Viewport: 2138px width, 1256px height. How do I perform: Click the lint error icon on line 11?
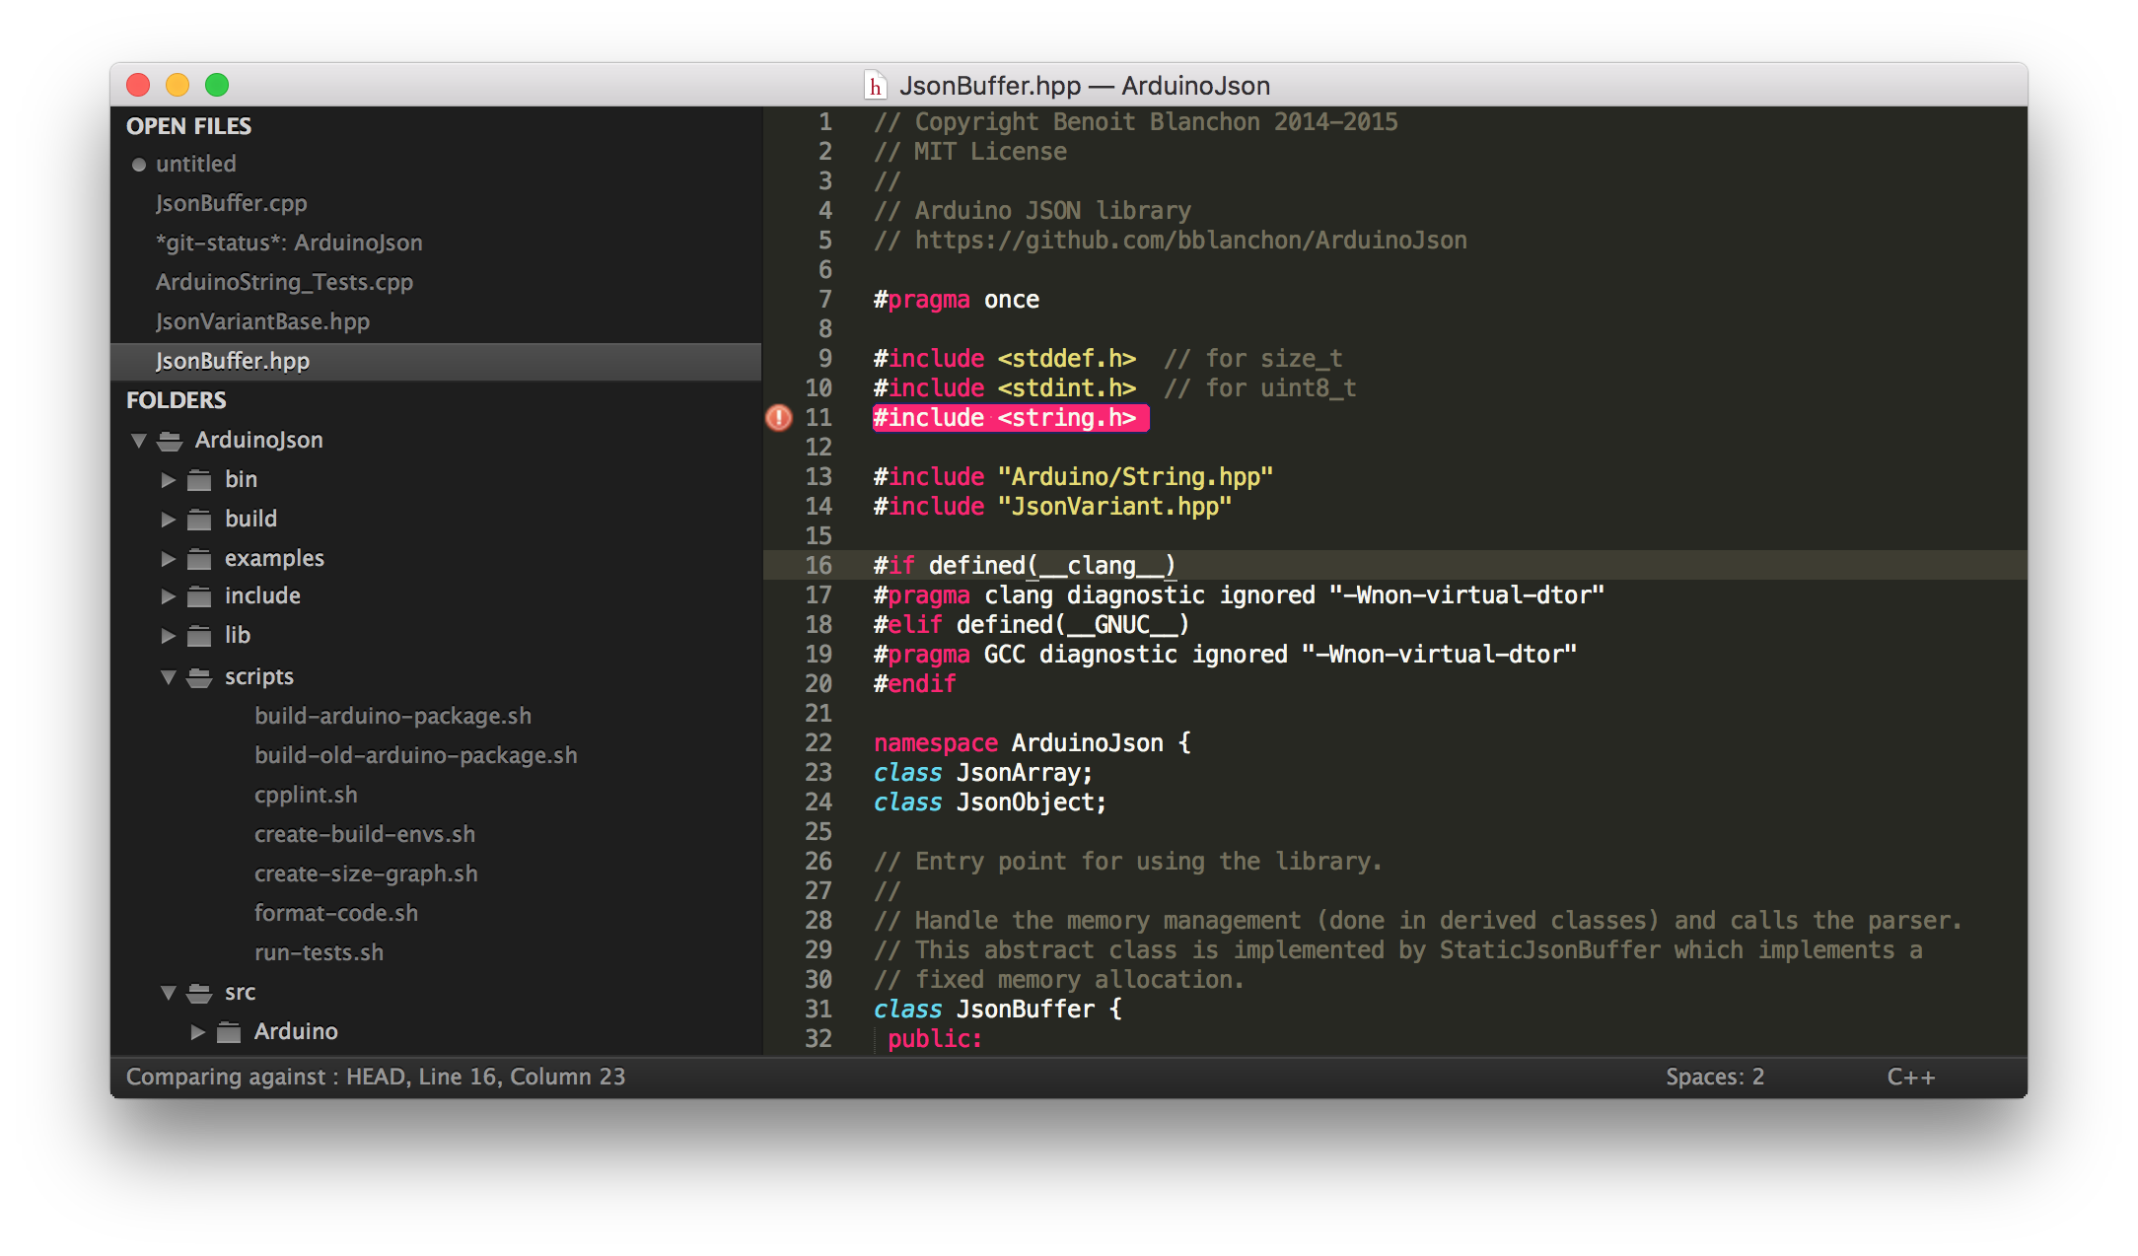[x=779, y=418]
